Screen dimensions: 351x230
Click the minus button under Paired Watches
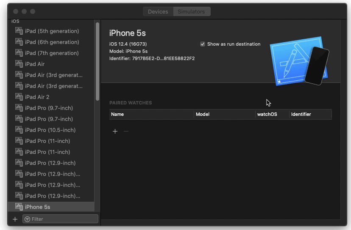[126, 131]
